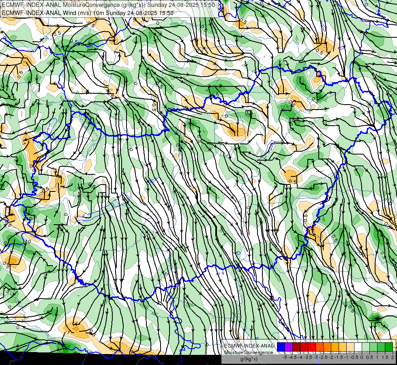Click the white swatch in the legend
The image size is (397, 365).
coord(358,347)
